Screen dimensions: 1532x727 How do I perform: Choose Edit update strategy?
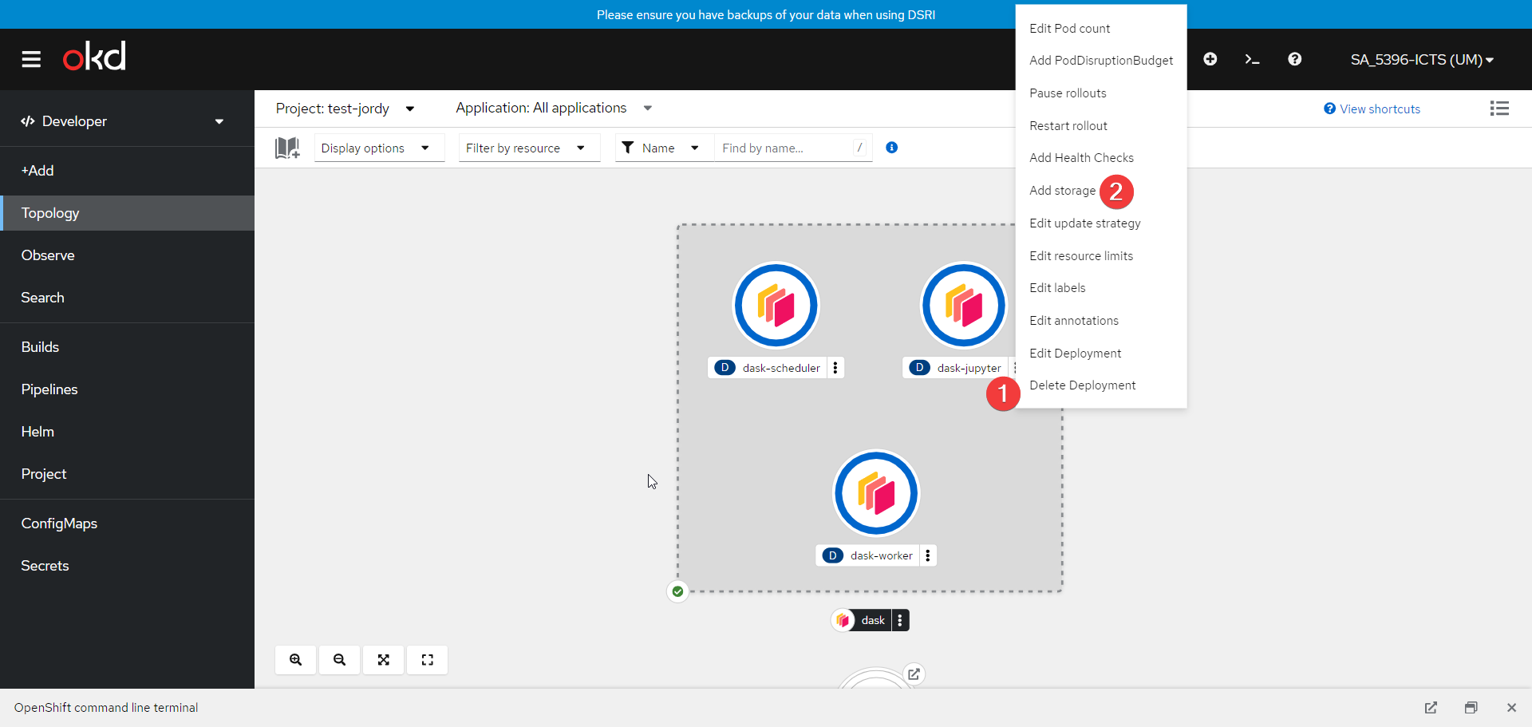(1101, 223)
